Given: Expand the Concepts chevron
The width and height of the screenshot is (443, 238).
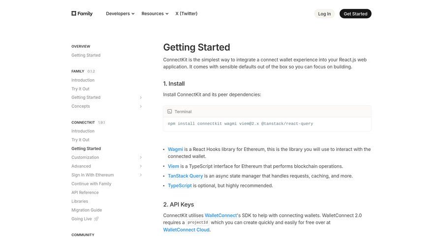Looking at the screenshot, I should (x=141, y=106).
